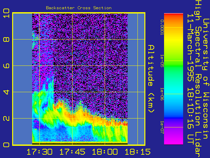This screenshot has width=210, height=158.
Task: Click the 17:30 time axis label
Action: tap(40, 152)
